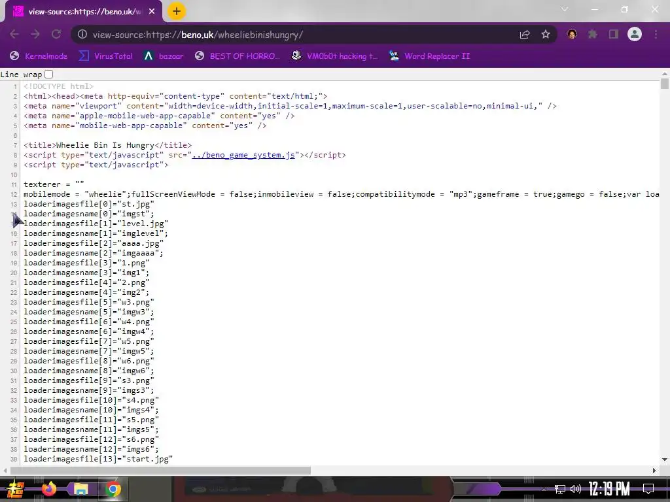
Task: Open the Word Replacer II bookmark
Action: click(x=429, y=56)
